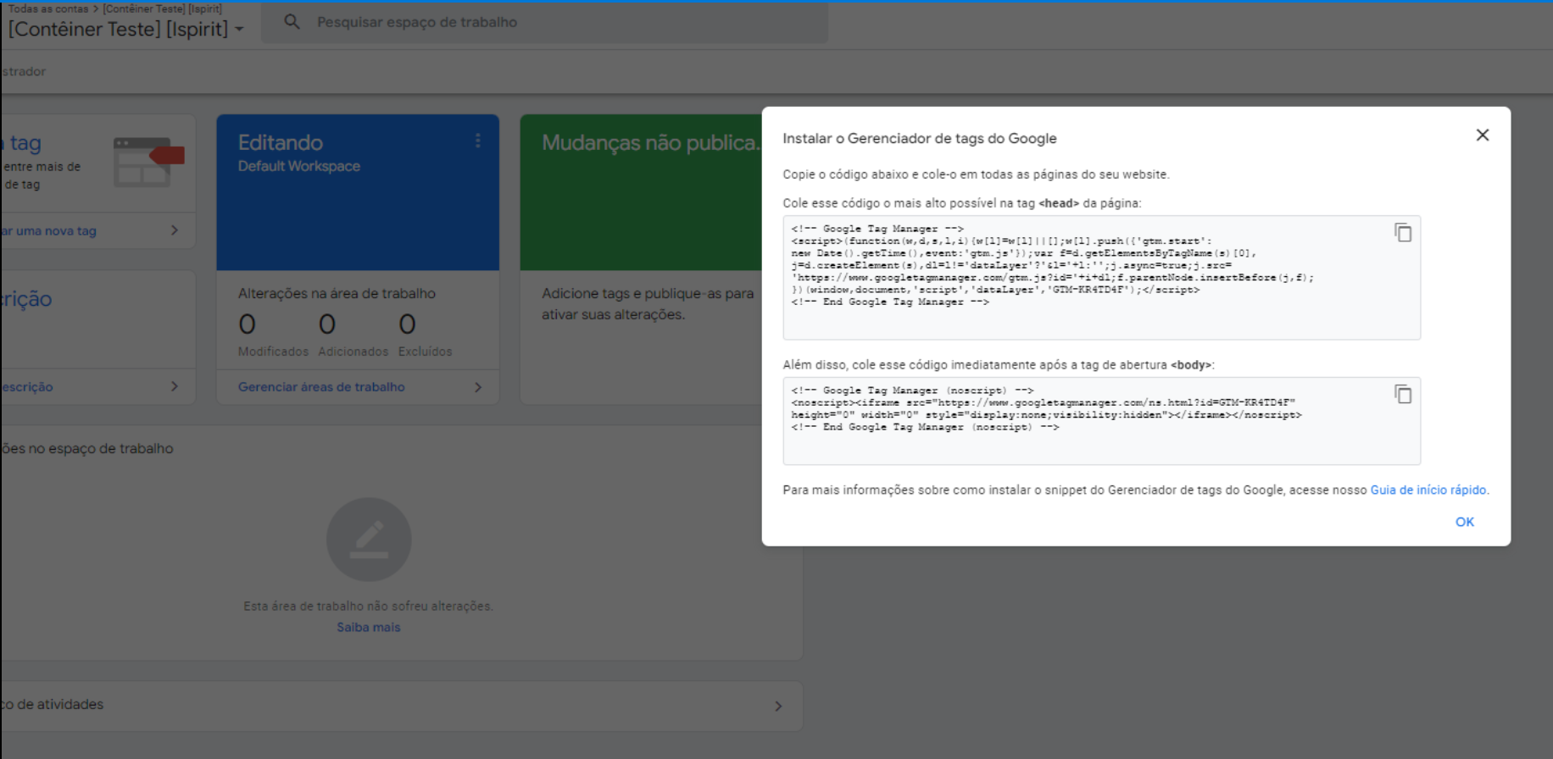Expand the atividades history row chevron
The height and width of the screenshot is (759, 1553).
[778, 706]
